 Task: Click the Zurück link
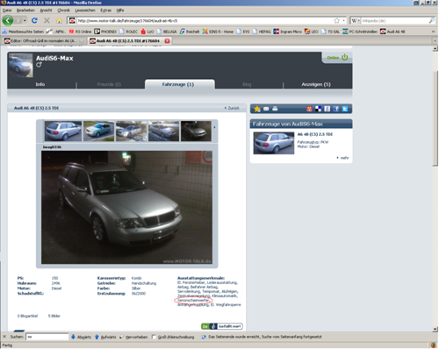232,108
